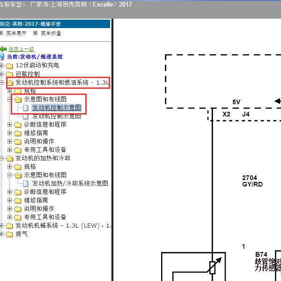Click 说明和操作 folder icon under 发动机的加热和冷却
Screen dimensions: 281x281
tap(18, 209)
